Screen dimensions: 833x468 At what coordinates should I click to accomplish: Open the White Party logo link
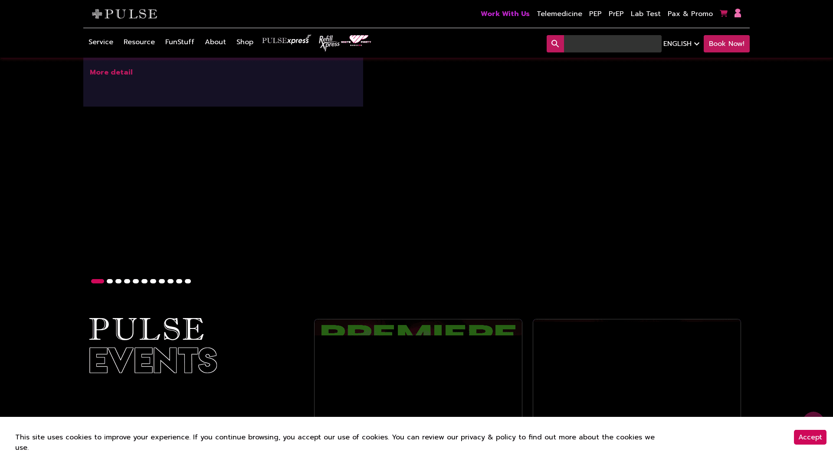(356, 41)
